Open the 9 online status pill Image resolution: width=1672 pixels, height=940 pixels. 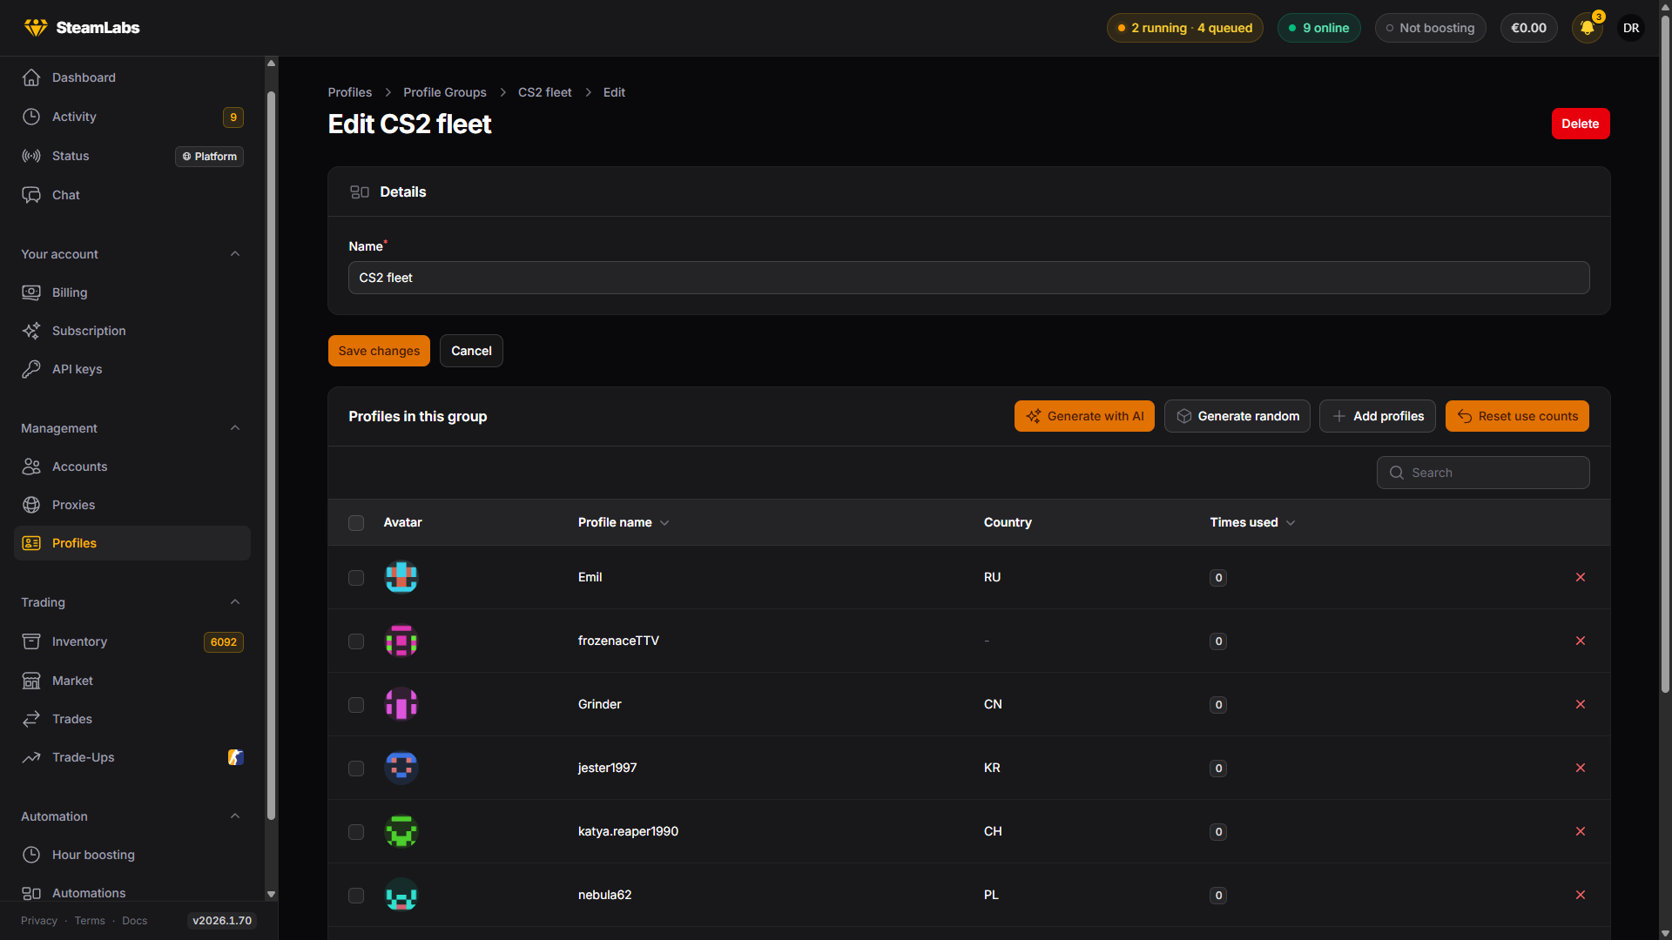click(x=1318, y=28)
